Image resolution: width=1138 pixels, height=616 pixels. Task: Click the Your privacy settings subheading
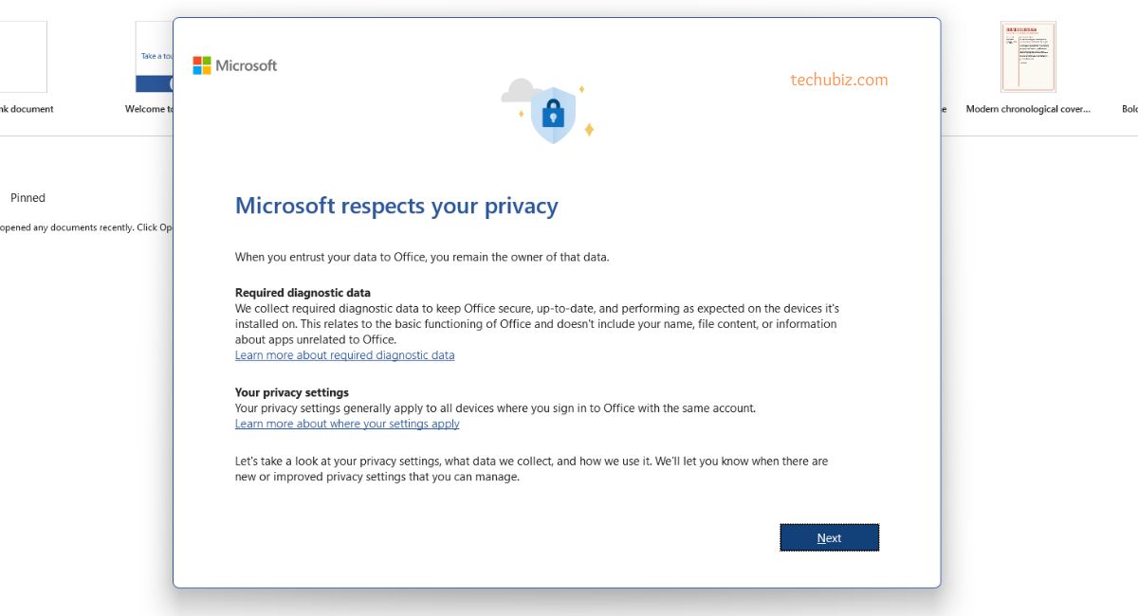coord(292,392)
